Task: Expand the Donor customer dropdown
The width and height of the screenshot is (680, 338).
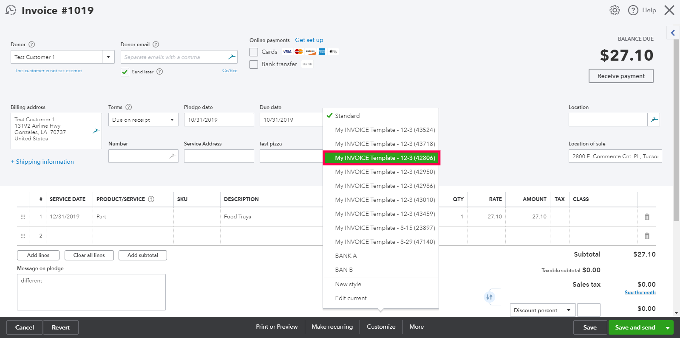Action: pyautogui.click(x=108, y=57)
